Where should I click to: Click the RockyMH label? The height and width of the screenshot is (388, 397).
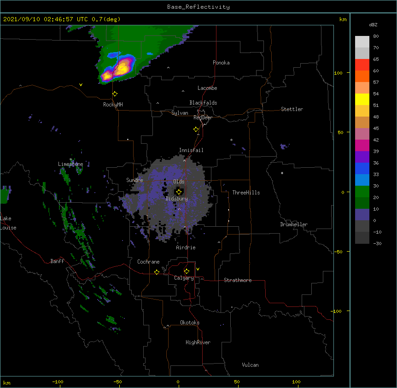[x=113, y=104]
